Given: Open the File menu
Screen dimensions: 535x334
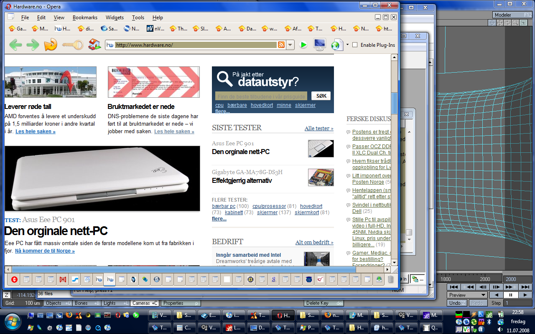Looking at the screenshot, I should [25, 18].
